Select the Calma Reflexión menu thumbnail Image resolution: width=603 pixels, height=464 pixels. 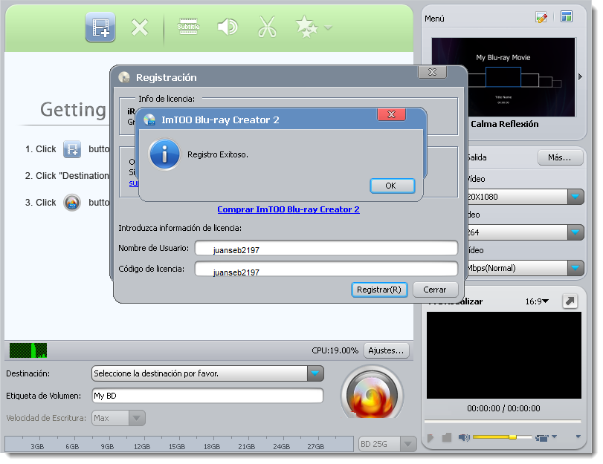503,76
